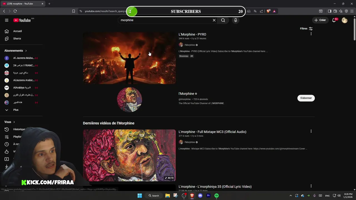Toggle the browser sidebar panel
This screenshot has height=200, width=356.
(x=330, y=11)
